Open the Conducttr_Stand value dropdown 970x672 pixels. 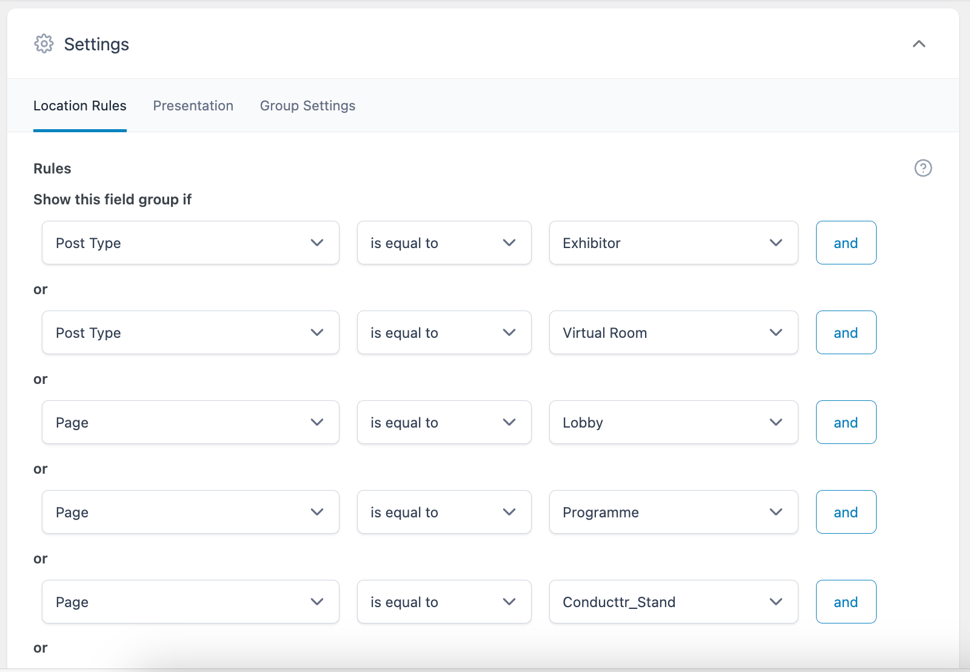coord(673,602)
